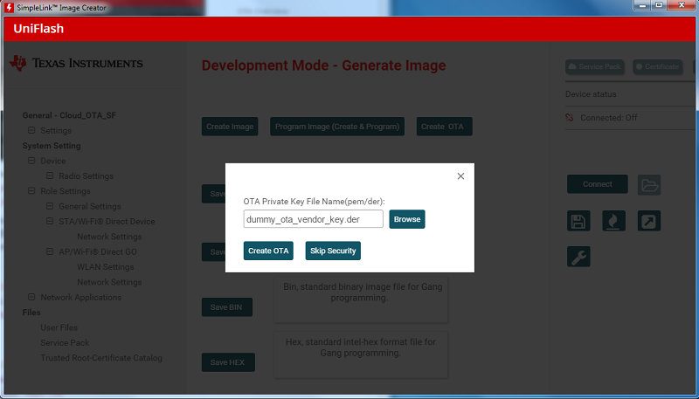This screenshot has height=399, width=699.
Task: Click Program Image (Create & Program)
Action: [x=337, y=127]
